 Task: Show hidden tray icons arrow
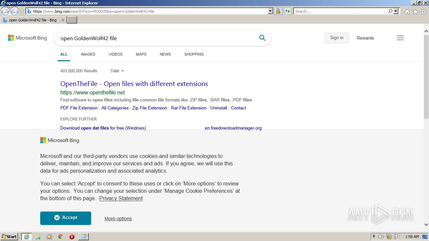(374, 237)
